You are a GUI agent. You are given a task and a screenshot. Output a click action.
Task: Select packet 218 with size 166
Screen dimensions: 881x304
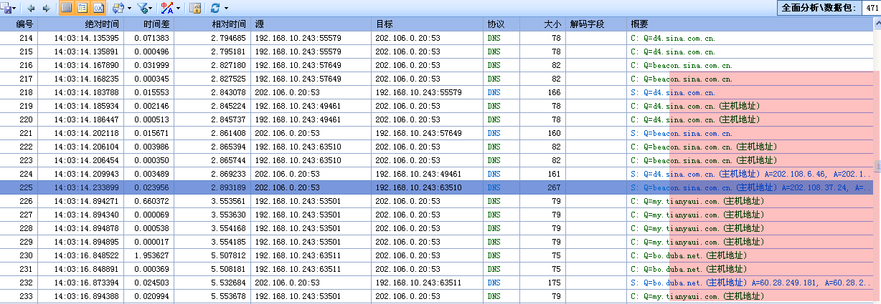click(436, 92)
